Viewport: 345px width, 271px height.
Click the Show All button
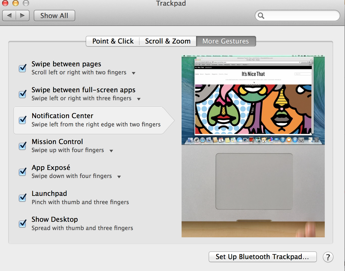pyautogui.click(x=54, y=16)
